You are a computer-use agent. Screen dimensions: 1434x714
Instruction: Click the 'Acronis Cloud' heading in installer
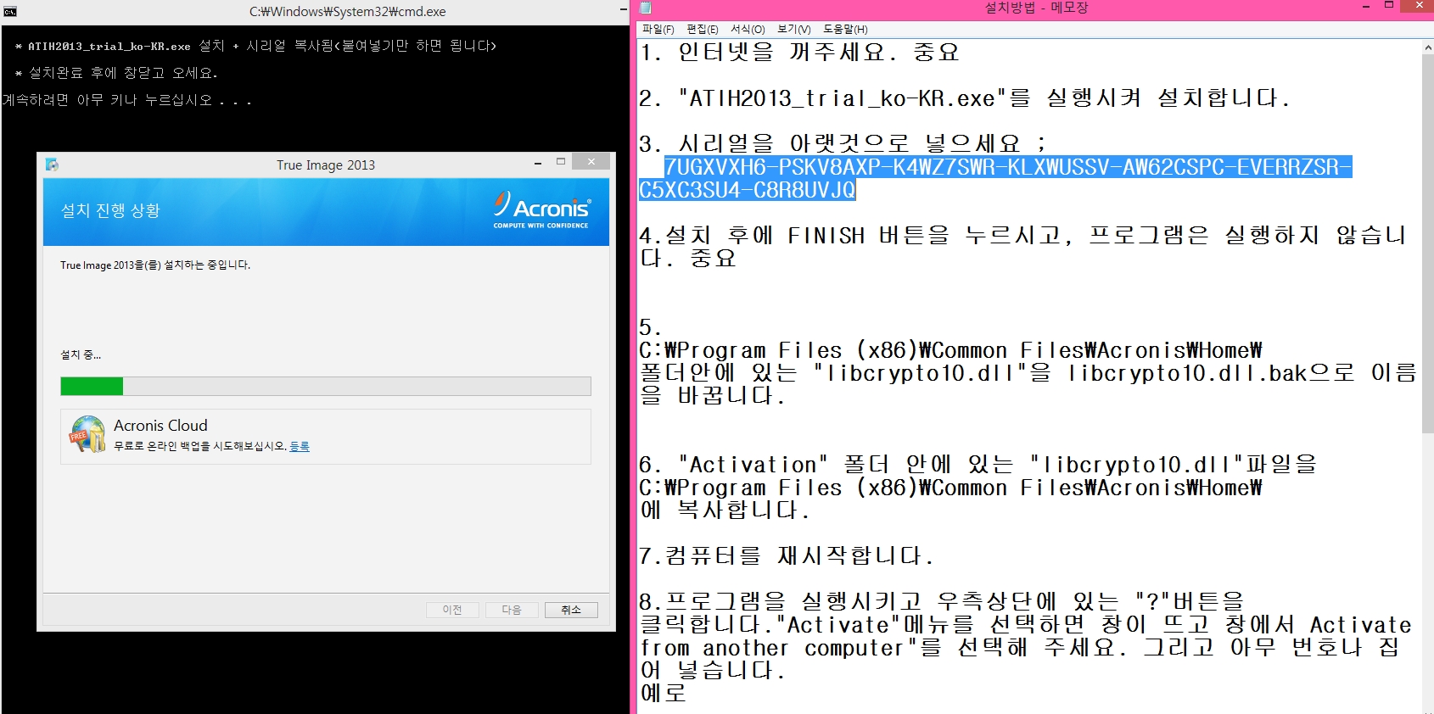160,426
